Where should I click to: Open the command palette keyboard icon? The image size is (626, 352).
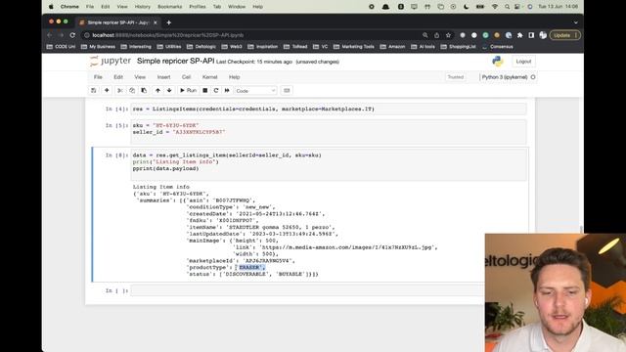pos(287,91)
